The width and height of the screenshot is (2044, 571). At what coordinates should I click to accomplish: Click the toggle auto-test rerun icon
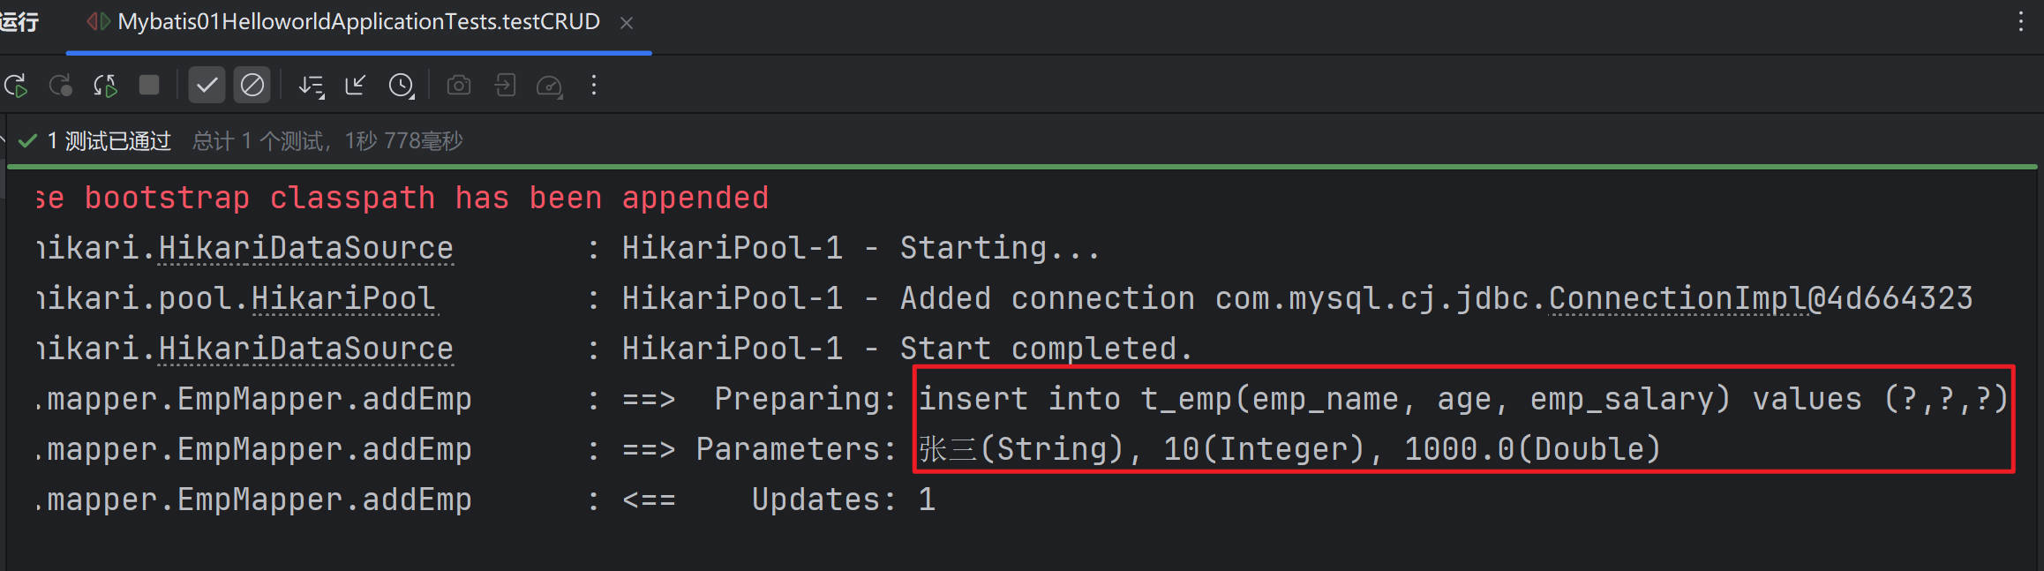pos(105,86)
